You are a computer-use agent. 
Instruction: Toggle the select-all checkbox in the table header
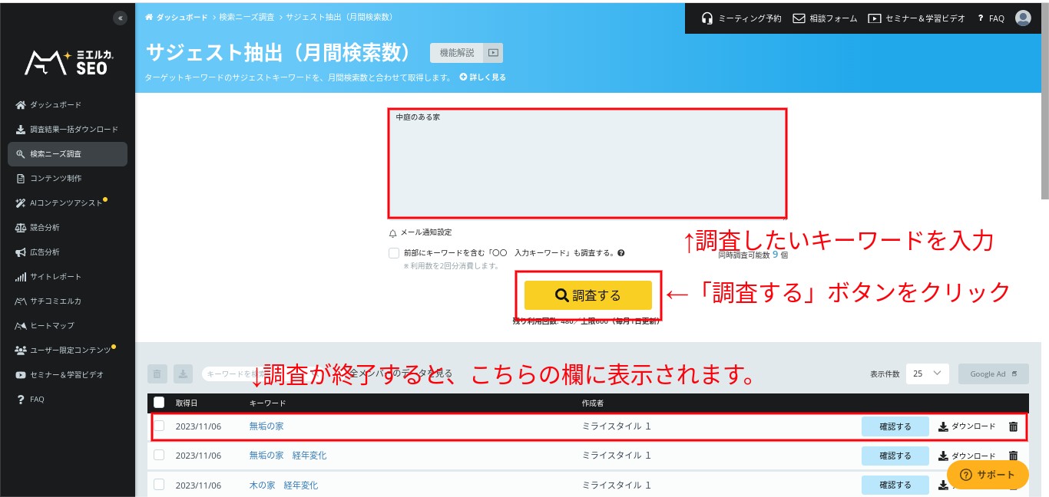[159, 403]
